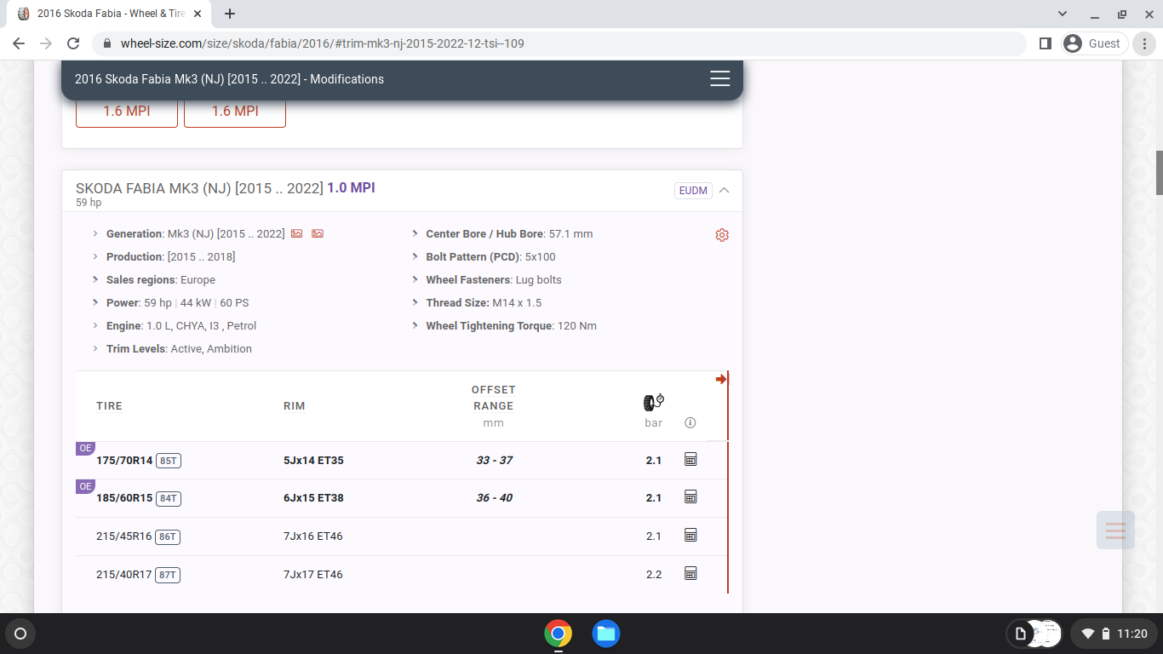
Task: Click the 87T load index badge
Action: click(168, 575)
